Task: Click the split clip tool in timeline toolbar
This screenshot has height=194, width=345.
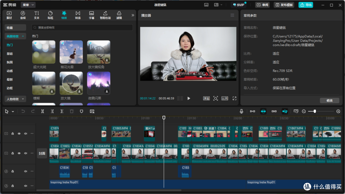Action: (x=42, y=111)
